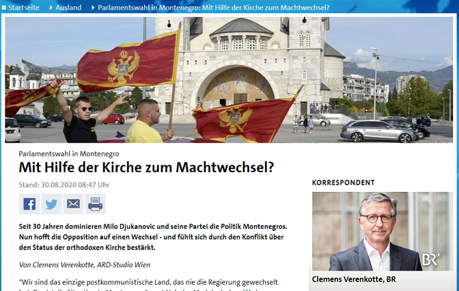This screenshot has width=459, height=291.
Task: Click the correspondent portrait photo
Action: [x=382, y=232]
